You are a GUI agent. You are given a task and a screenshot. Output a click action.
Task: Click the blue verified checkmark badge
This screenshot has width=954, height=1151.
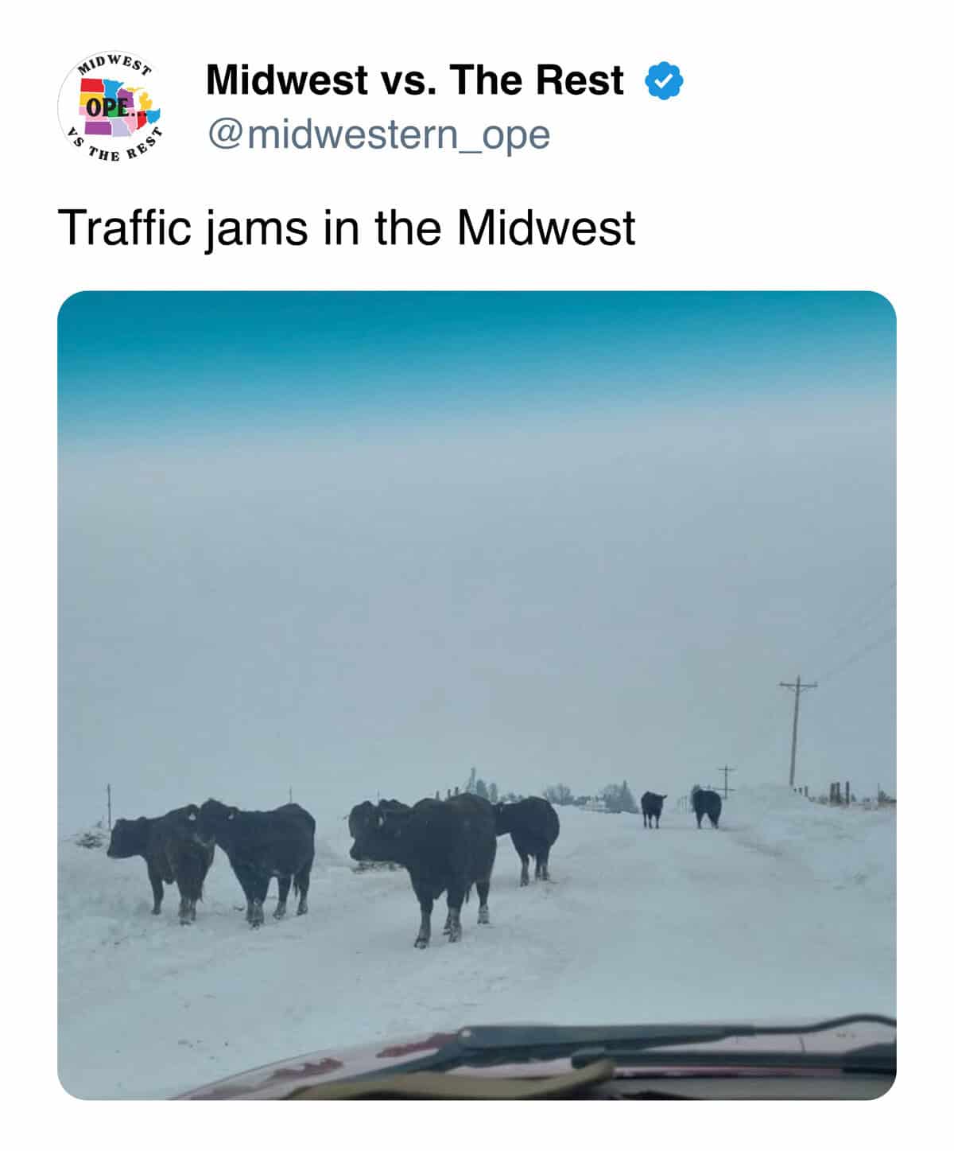(x=665, y=80)
